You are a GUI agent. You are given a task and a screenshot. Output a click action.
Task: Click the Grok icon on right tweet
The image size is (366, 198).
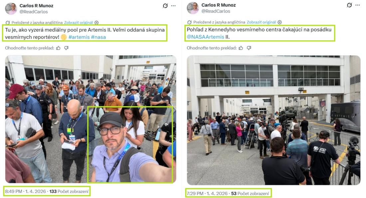(349, 5)
